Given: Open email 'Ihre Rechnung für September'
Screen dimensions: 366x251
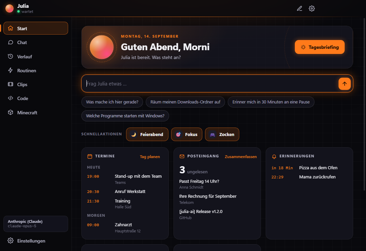Looking at the screenshot, I should [217, 199].
